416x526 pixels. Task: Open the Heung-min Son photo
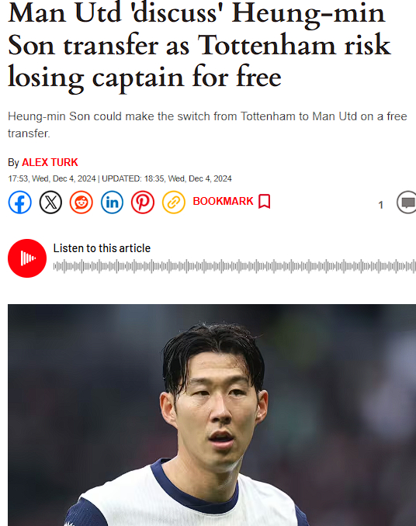[x=212, y=415]
